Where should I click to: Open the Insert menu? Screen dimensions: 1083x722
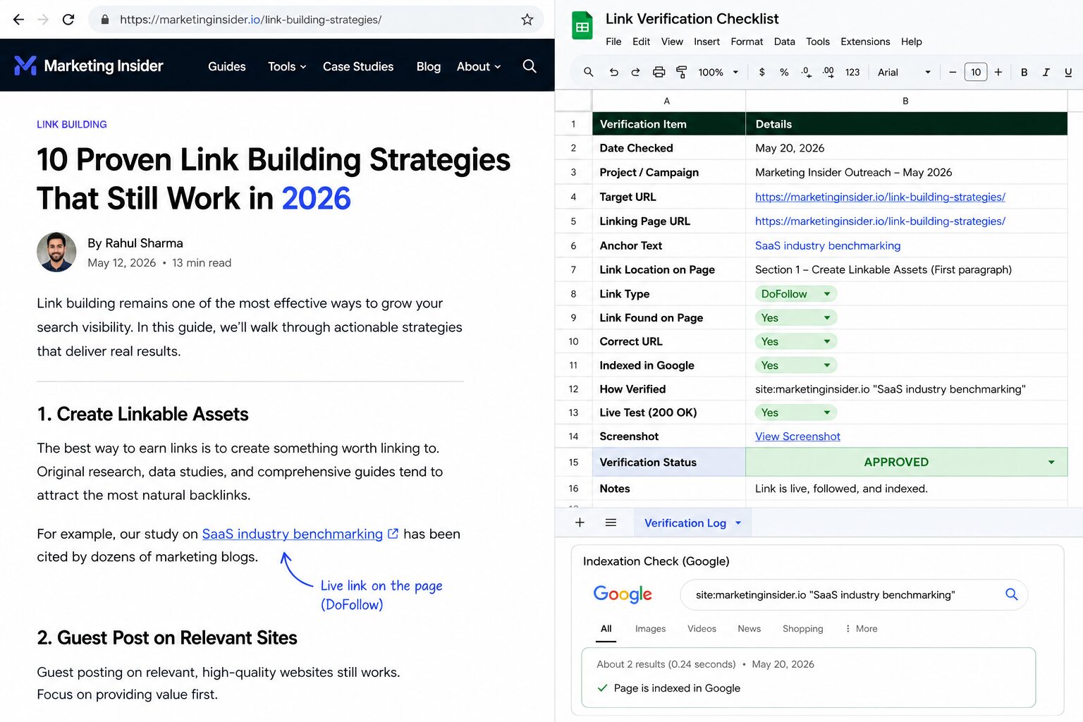click(706, 42)
